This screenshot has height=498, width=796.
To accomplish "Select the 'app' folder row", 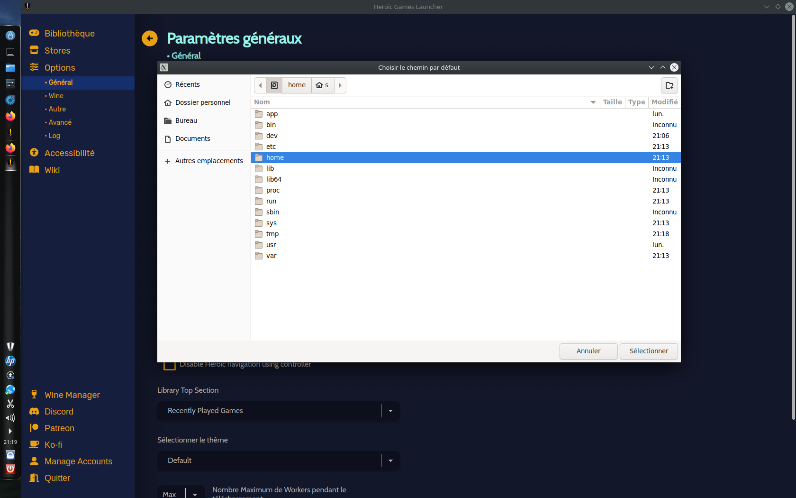I will coord(466,114).
